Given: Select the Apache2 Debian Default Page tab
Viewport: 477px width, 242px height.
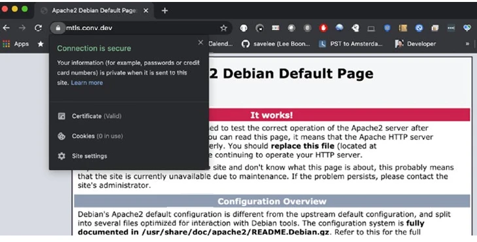Looking at the screenshot, I should coord(94,10).
